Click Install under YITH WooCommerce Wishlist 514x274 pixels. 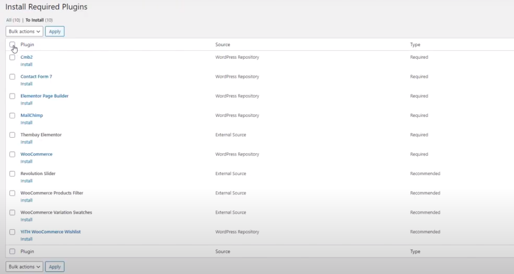26,239
